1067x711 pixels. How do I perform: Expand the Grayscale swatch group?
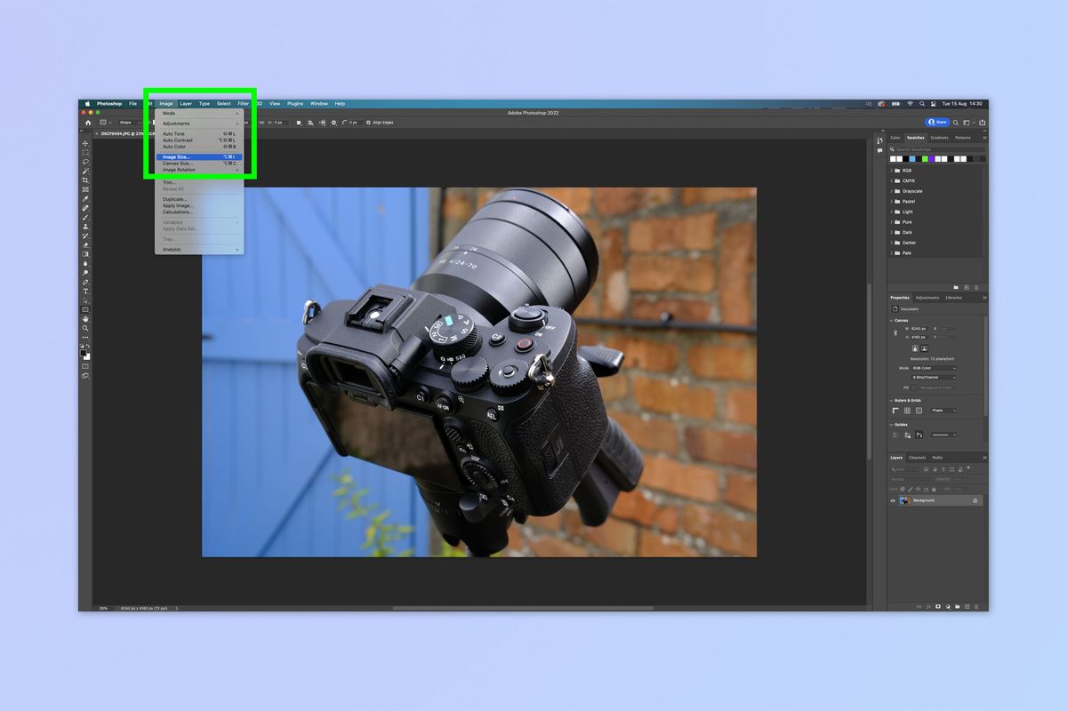coord(895,191)
